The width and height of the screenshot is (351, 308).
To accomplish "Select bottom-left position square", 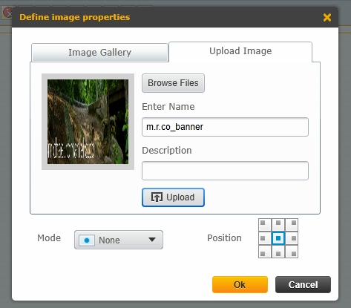I will click(265, 252).
